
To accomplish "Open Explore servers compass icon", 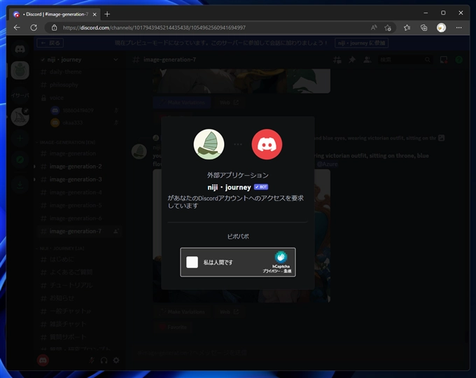I will click(x=20, y=160).
